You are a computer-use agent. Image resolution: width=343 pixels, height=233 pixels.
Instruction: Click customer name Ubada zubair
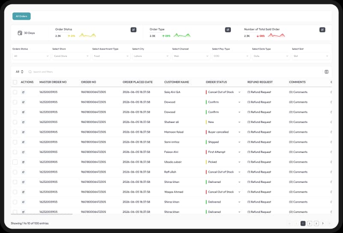coord(173,162)
